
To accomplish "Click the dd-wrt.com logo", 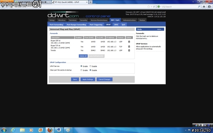I will click(63, 15).
